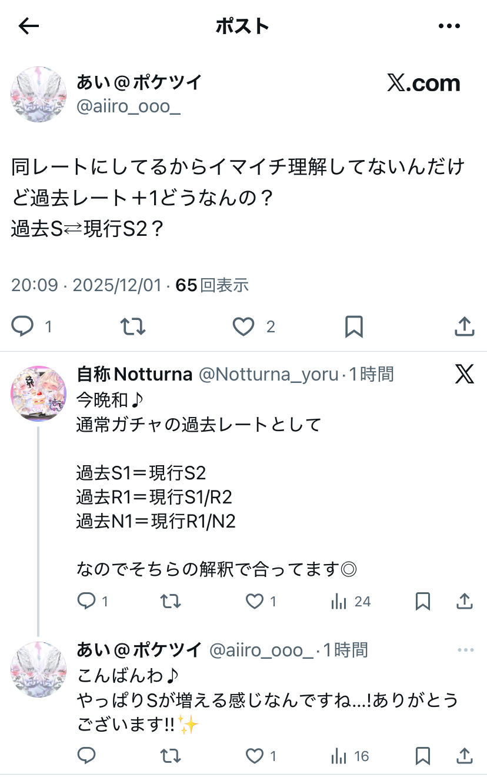The image size is (487, 784).
Task: Like the last reply by あい
Action: (254, 756)
